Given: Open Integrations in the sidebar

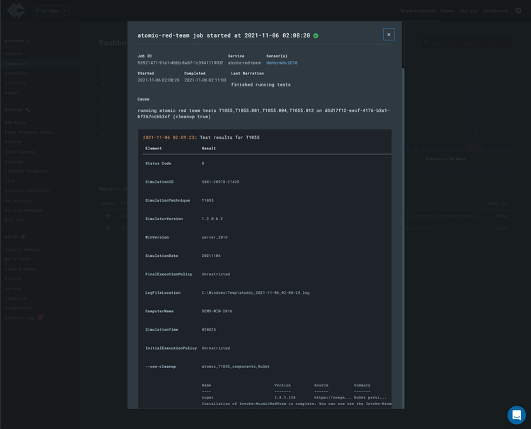Looking at the screenshot, I should [18, 308].
